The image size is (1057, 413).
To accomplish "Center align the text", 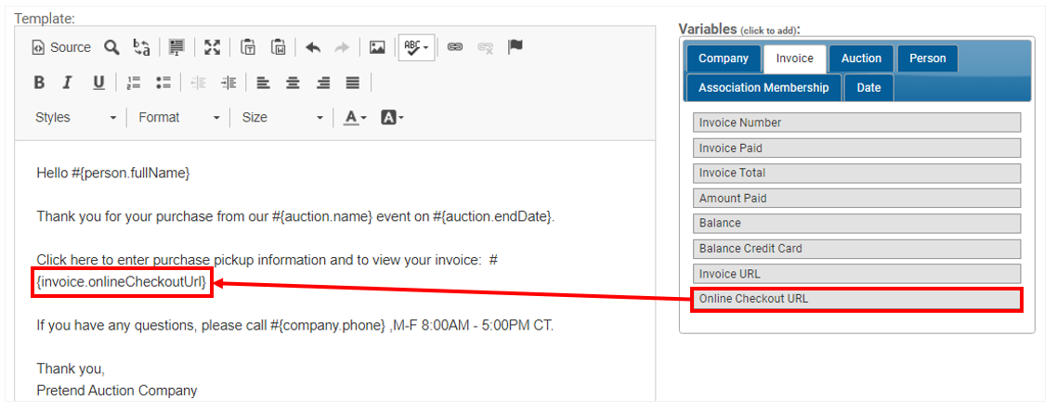I will (x=293, y=83).
